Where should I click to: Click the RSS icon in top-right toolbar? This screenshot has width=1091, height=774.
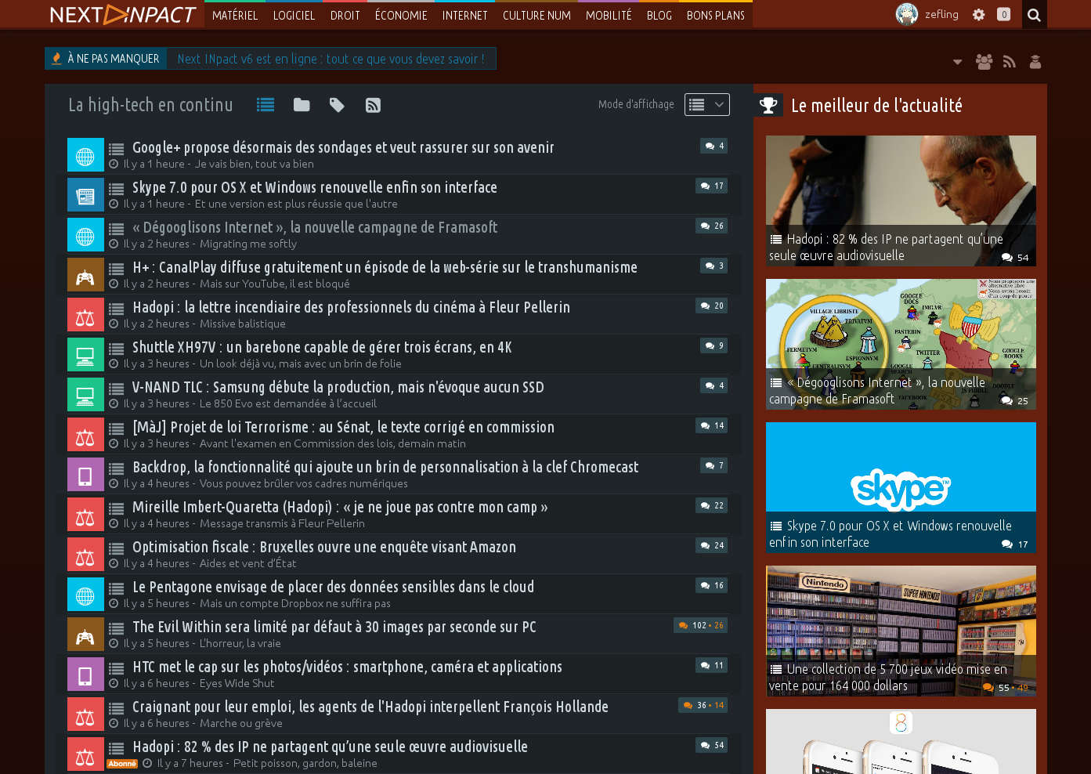coord(1010,62)
